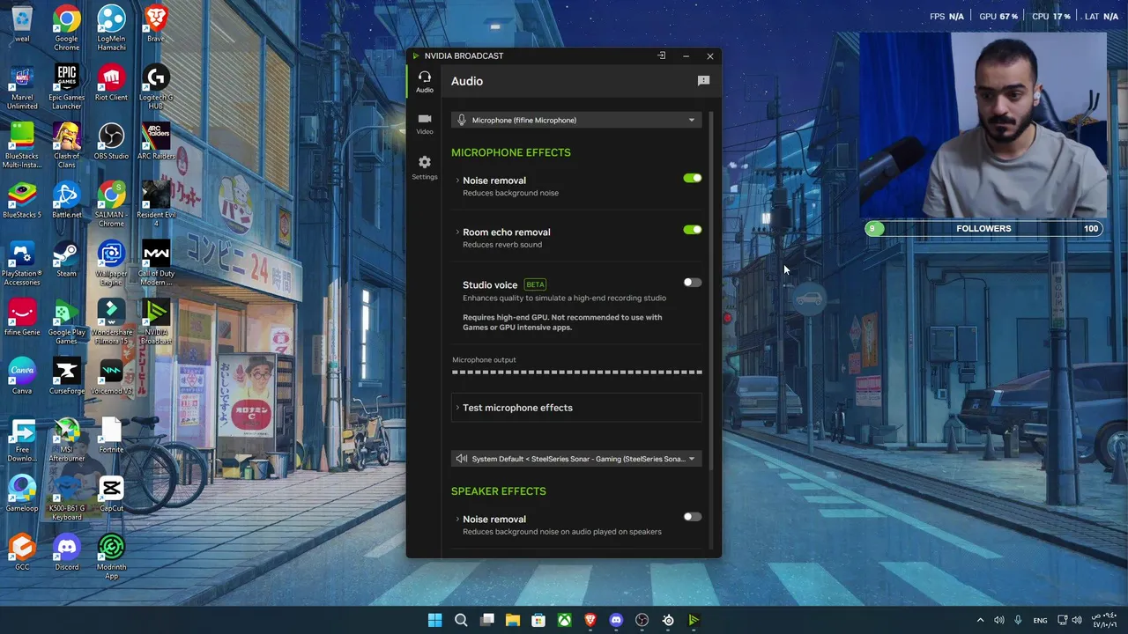1128x634 pixels.
Task: Expand microphone Noise removal options chevron
Action: (x=457, y=181)
